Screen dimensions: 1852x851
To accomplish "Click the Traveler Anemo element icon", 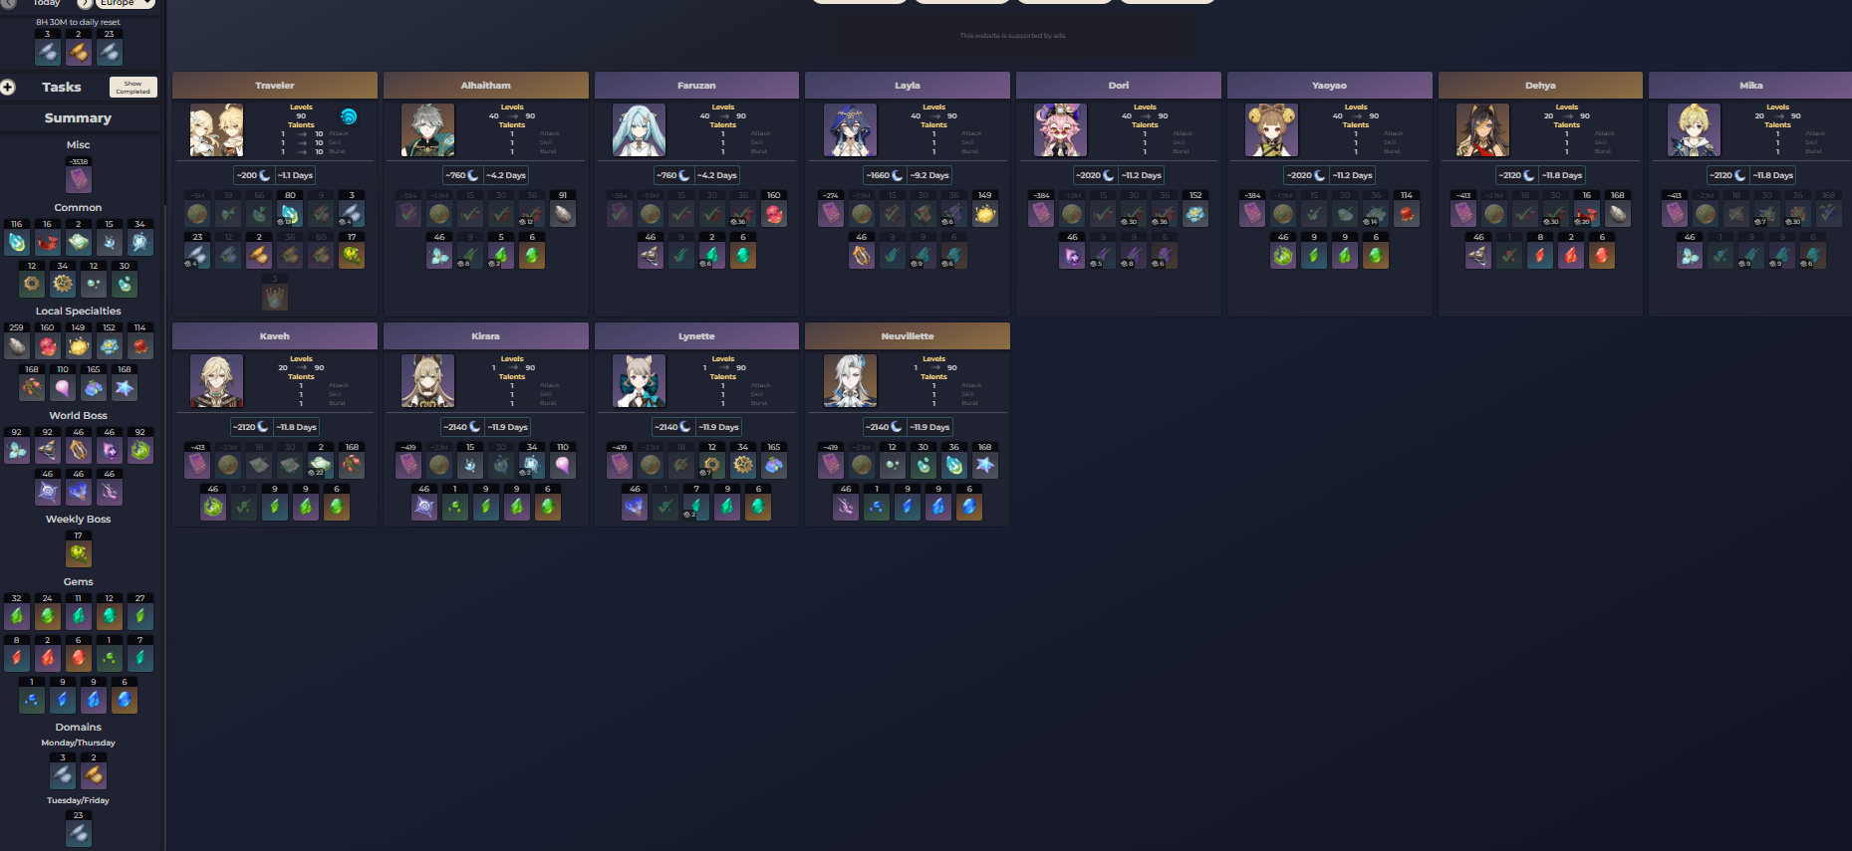I will [x=349, y=116].
